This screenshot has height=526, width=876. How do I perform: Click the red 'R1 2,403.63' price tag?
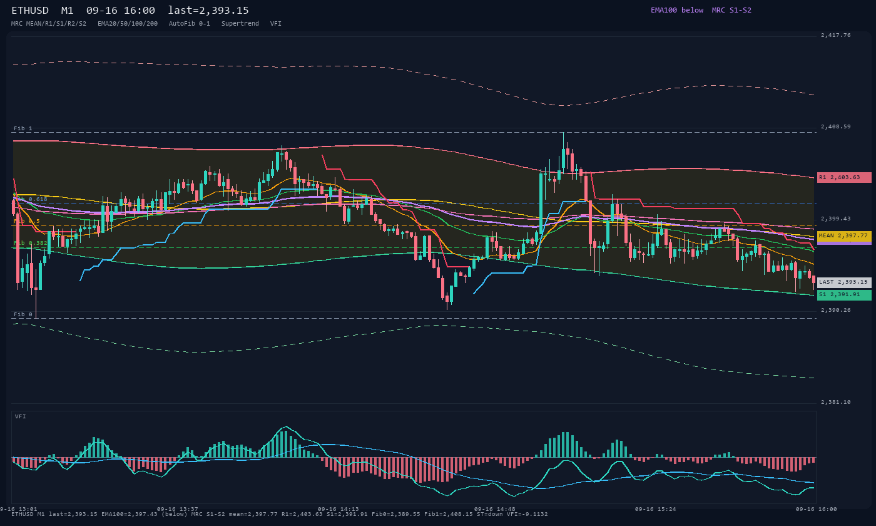click(844, 177)
